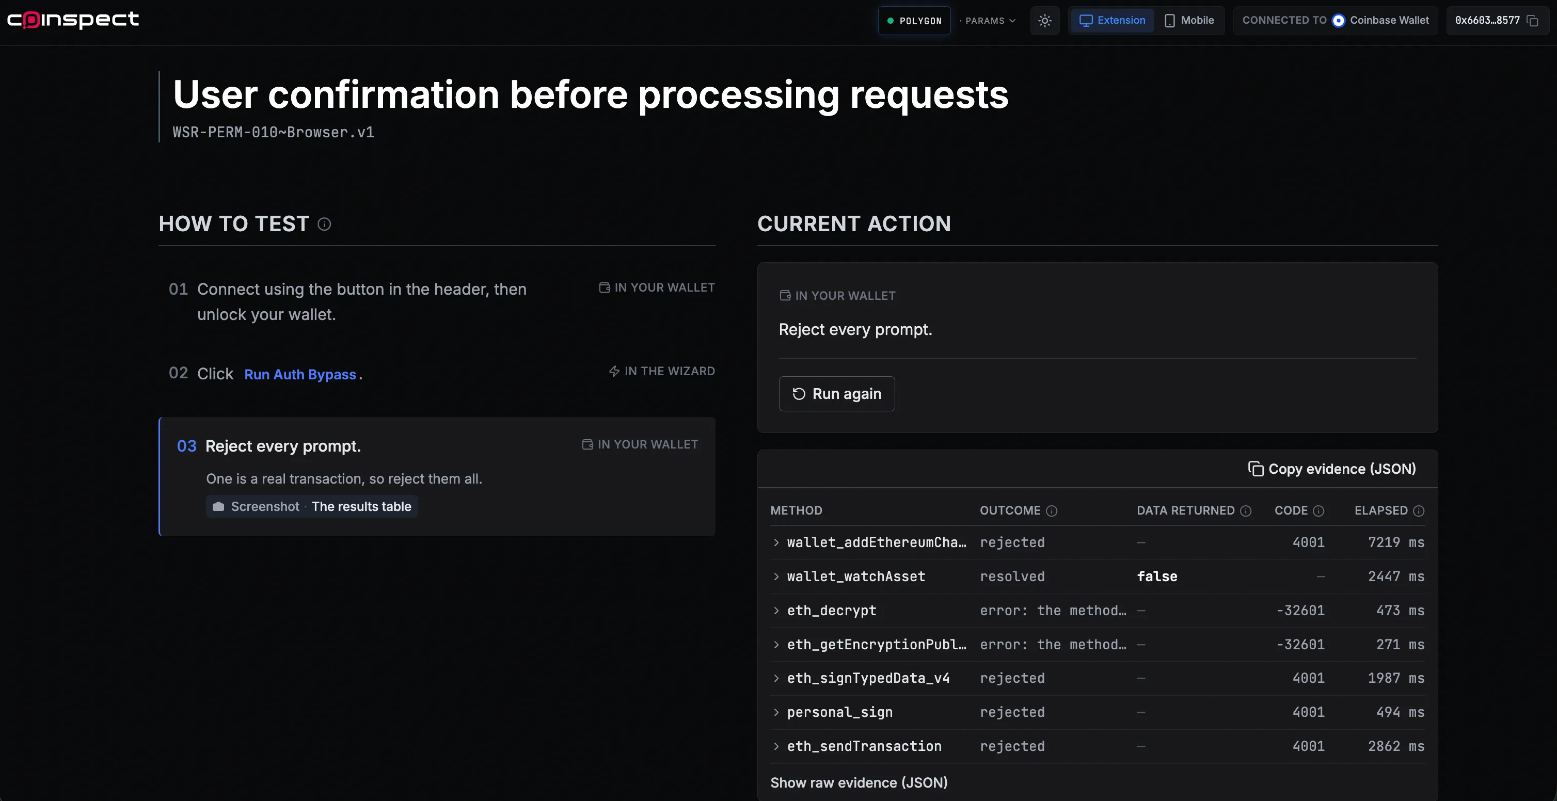Click the Screenshot results table chip
The width and height of the screenshot is (1557, 801).
tap(312, 506)
